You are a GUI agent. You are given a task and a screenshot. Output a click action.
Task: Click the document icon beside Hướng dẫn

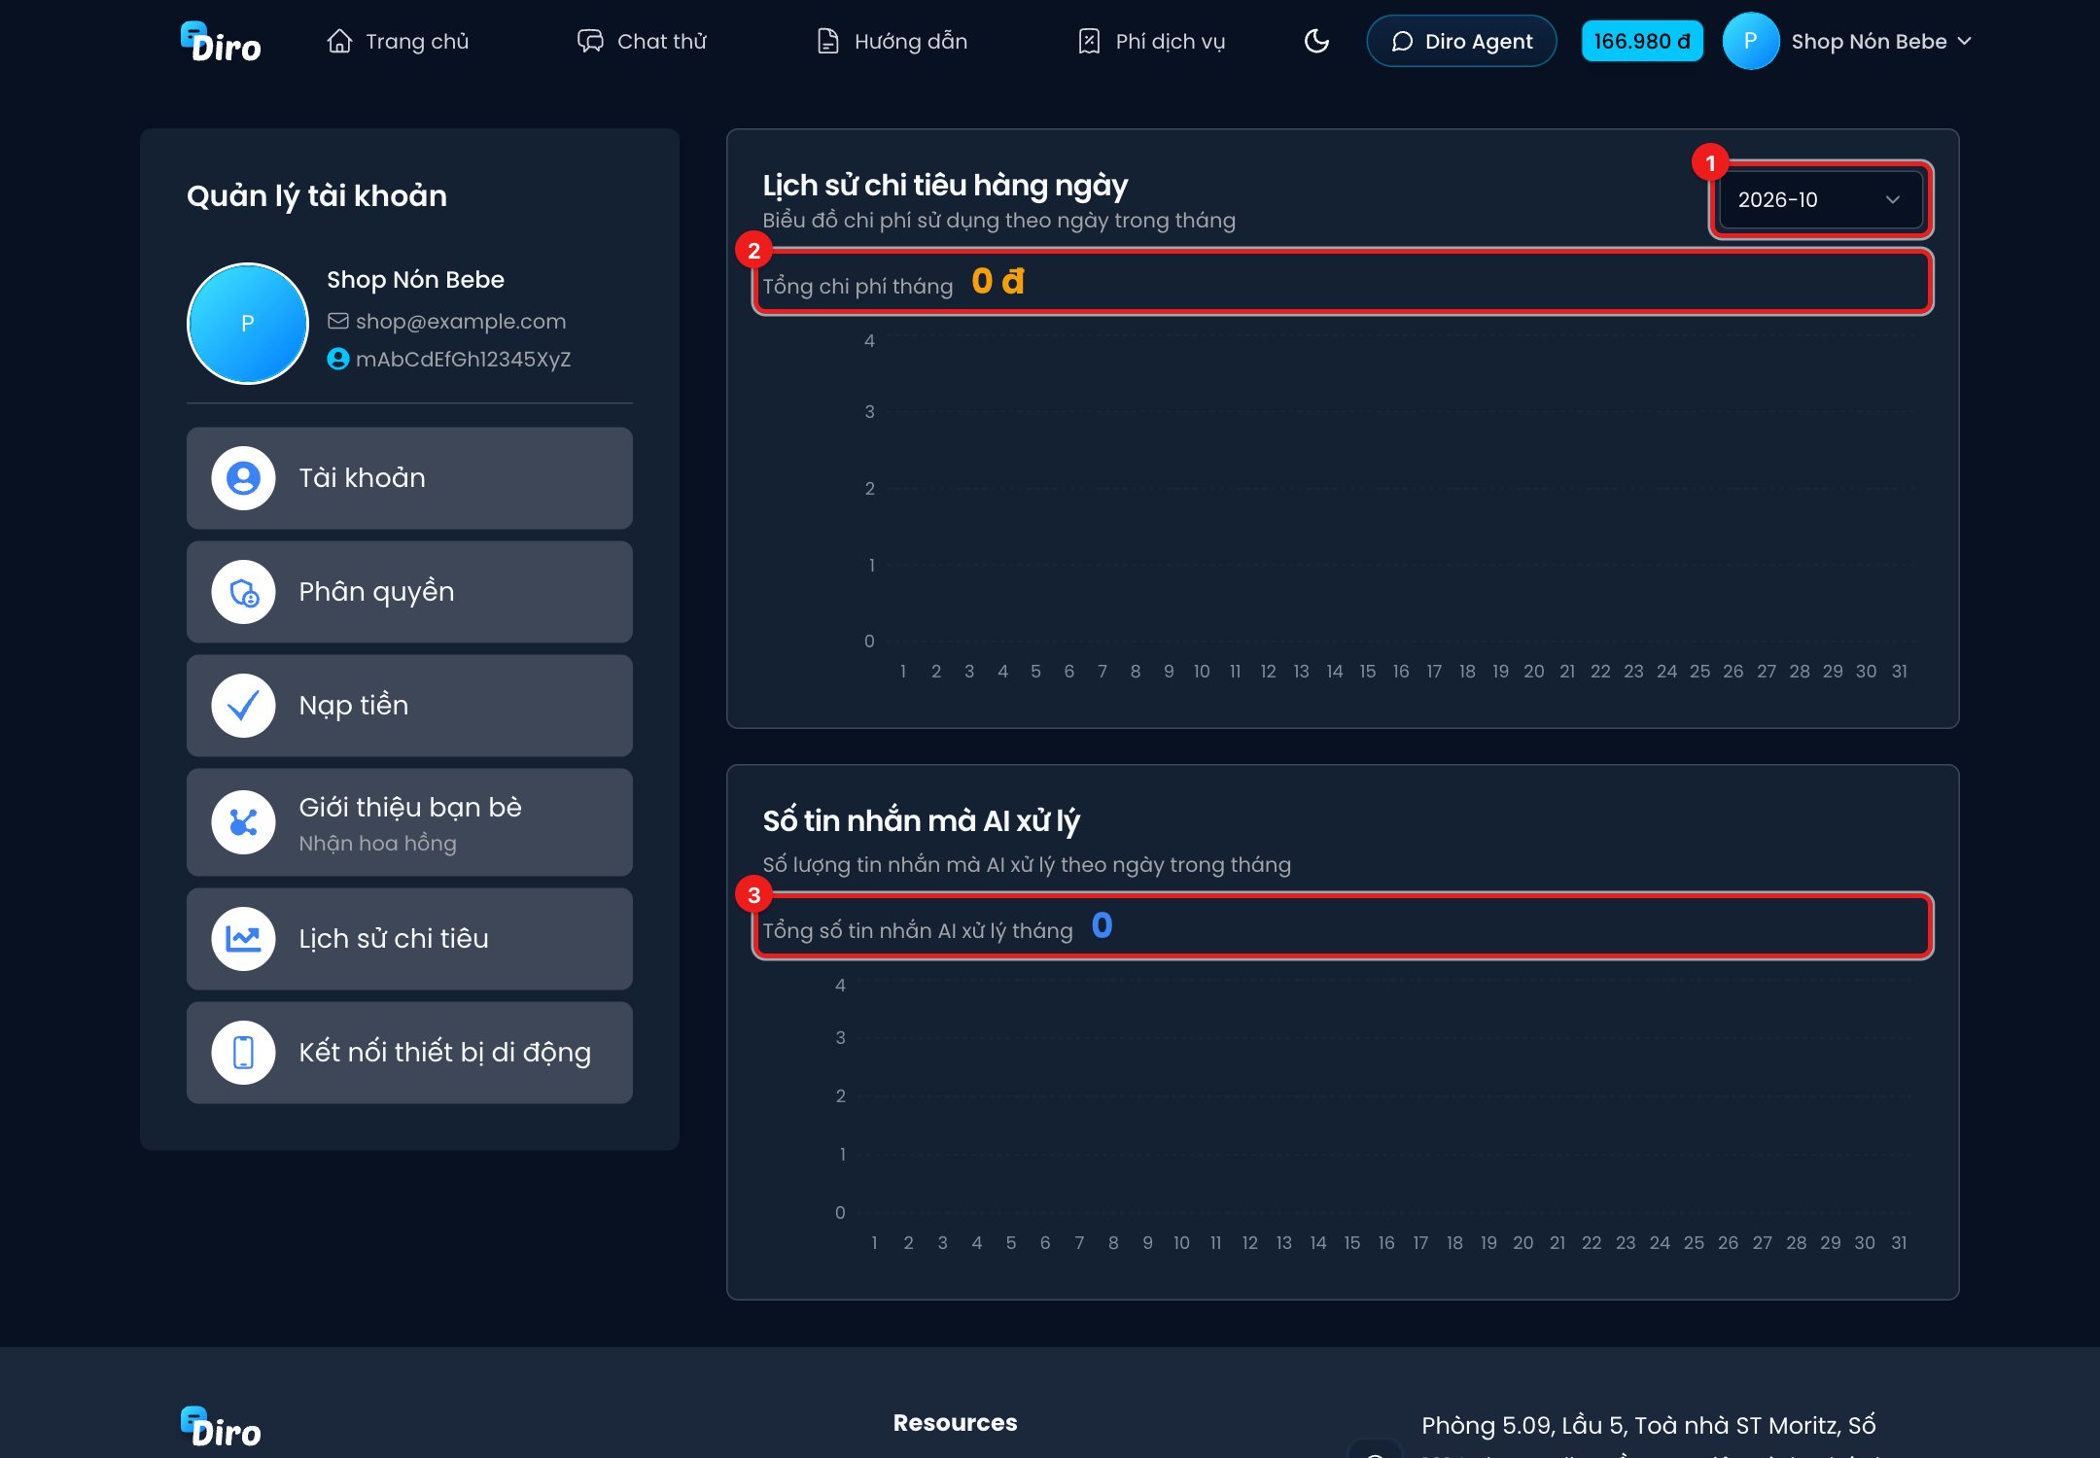(x=827, y=41)
